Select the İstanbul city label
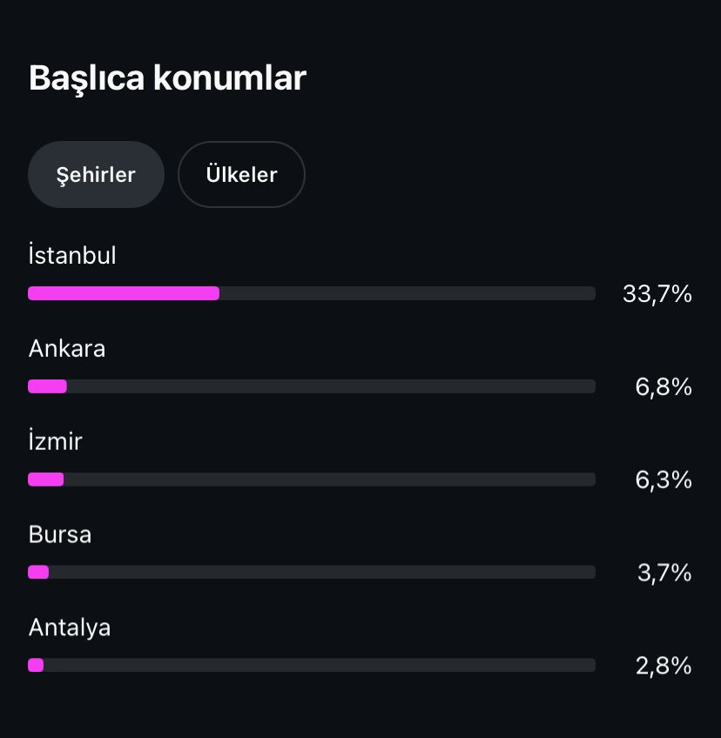 click(x=72, y=255)
